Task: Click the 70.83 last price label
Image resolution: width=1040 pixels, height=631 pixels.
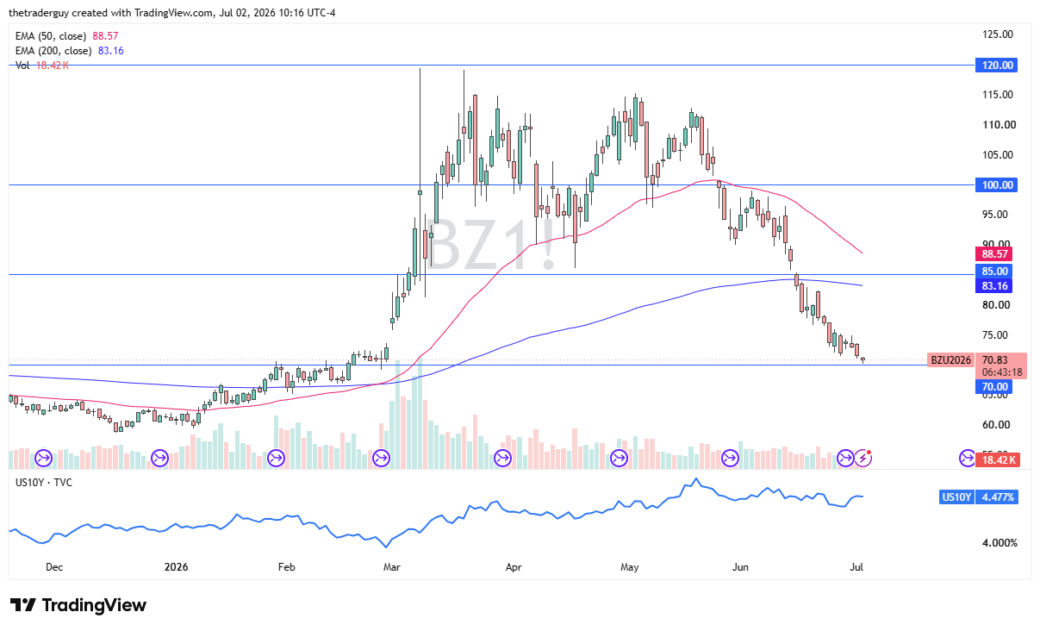Action: 995,359
